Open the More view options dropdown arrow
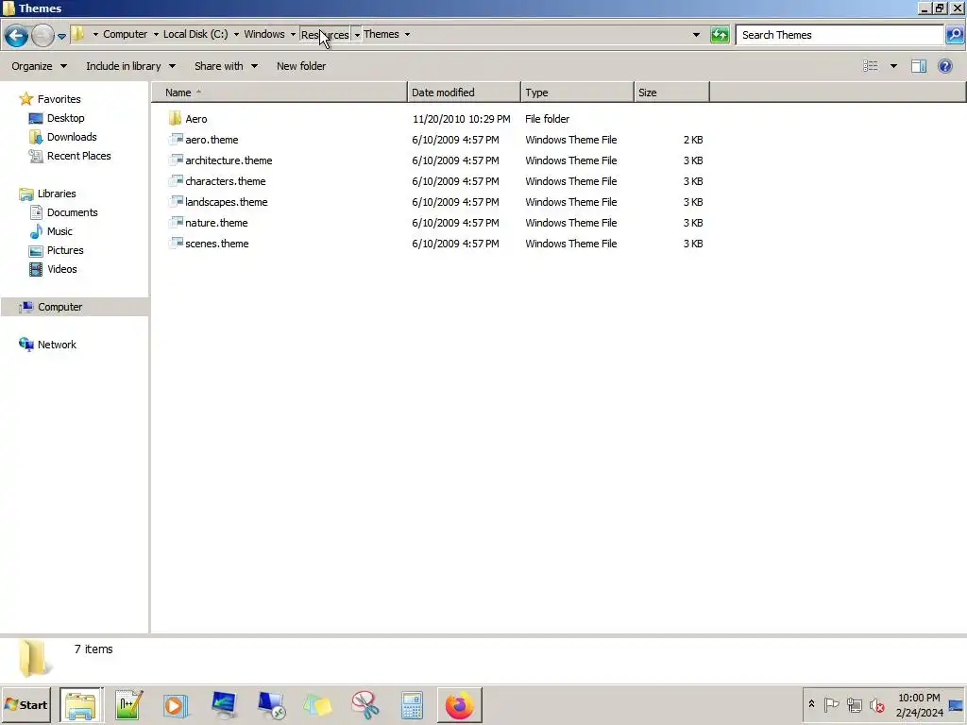967x725 pixels. [x=893, y=66]
